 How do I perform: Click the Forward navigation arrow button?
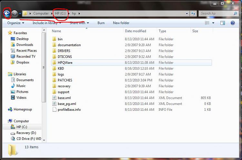pos(15,14)
